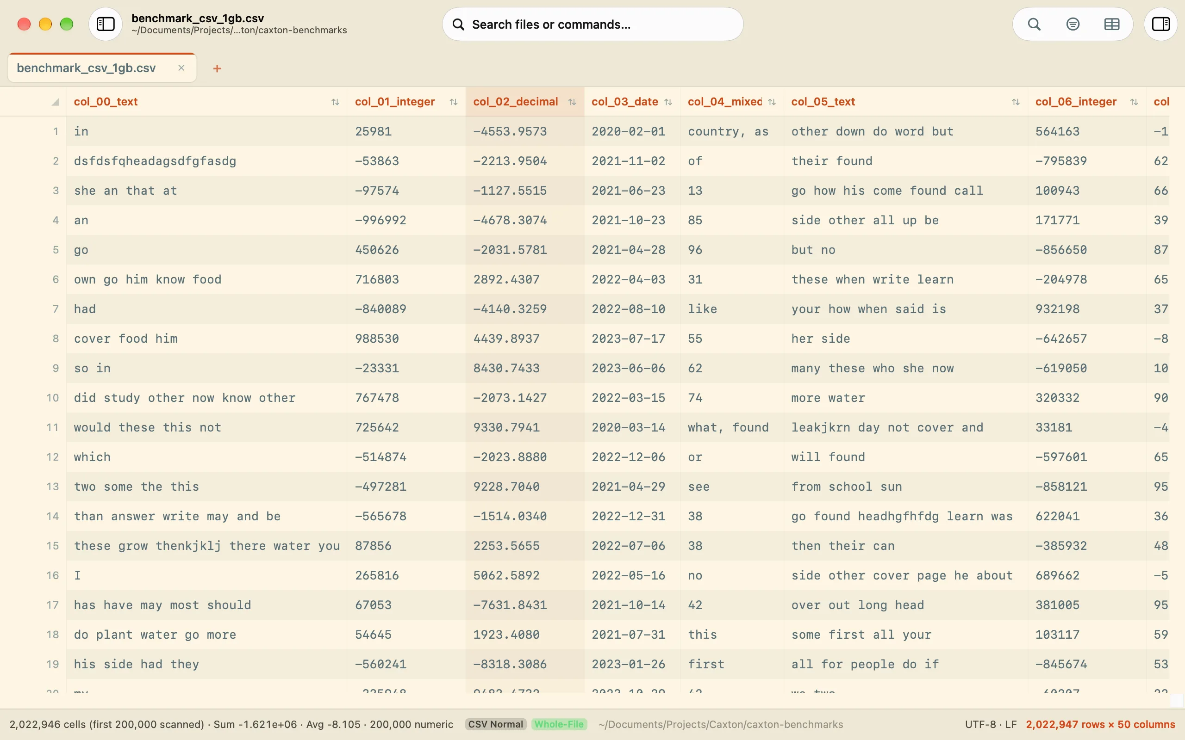This screenshot has height=740, width=1185.
Task: Select all cells via corner triangle
Action: point(56,102)
